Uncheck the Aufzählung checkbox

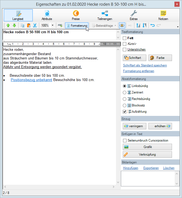point(124,112)
